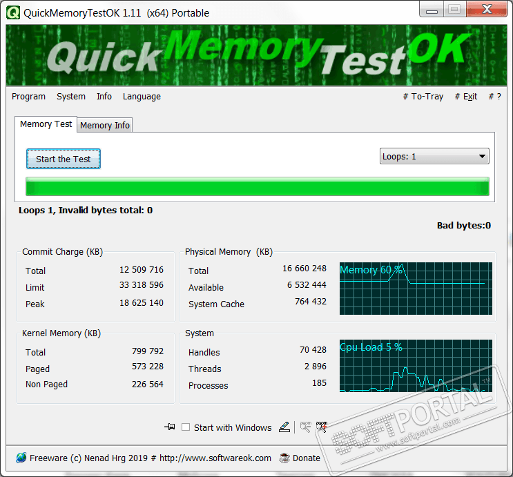Enable Start with Windows checkbox
The width and height of the screenshot is (513, 477).
tap(186, 427)
